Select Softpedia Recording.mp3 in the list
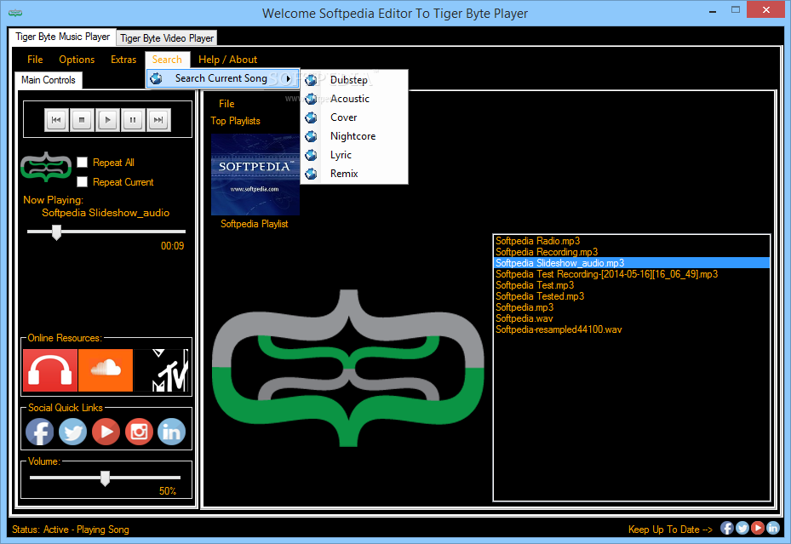This screenshot has width=791, height=544. [x=632, y=252]
